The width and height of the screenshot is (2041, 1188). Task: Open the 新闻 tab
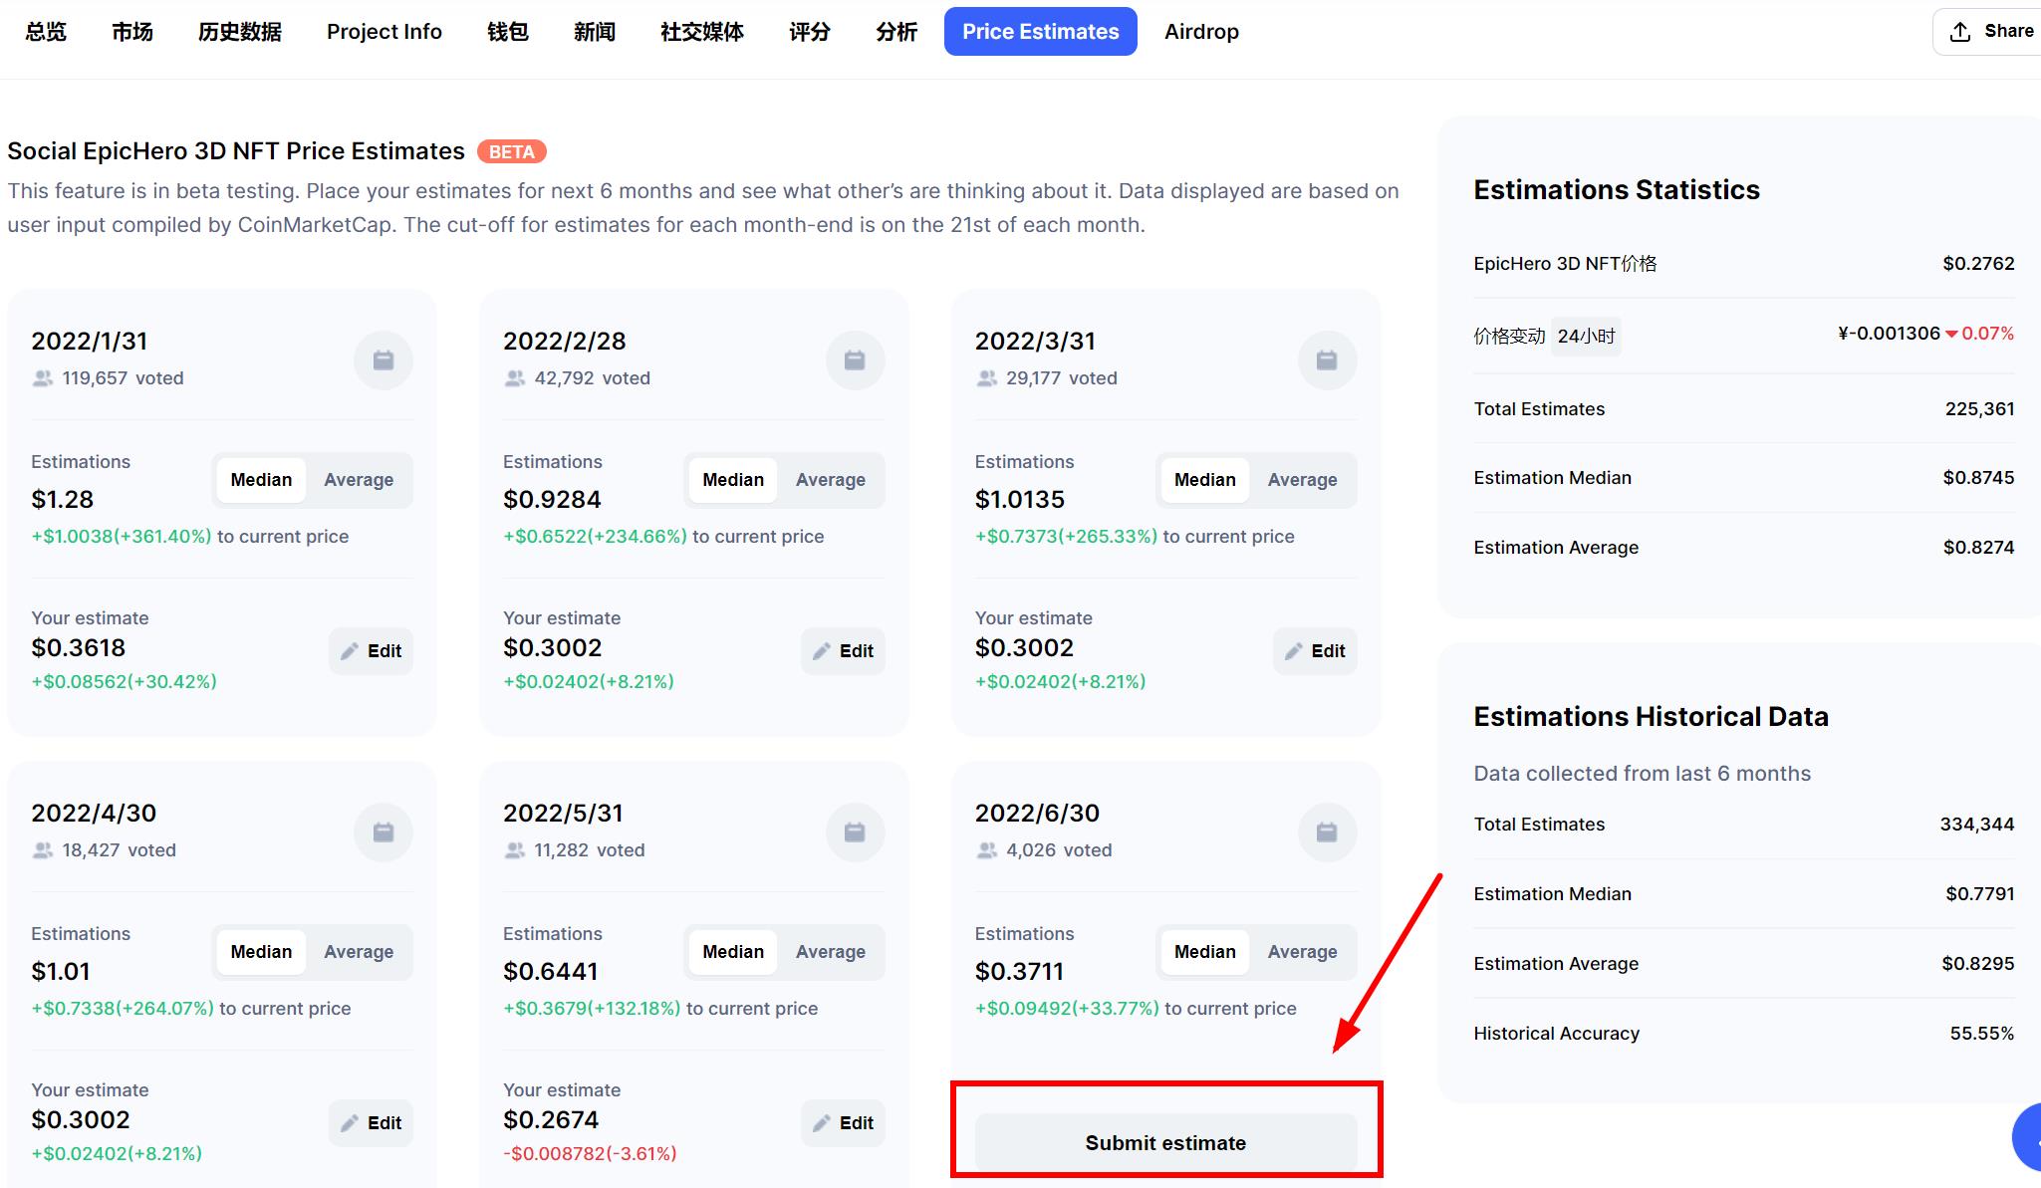pos(595,32)
